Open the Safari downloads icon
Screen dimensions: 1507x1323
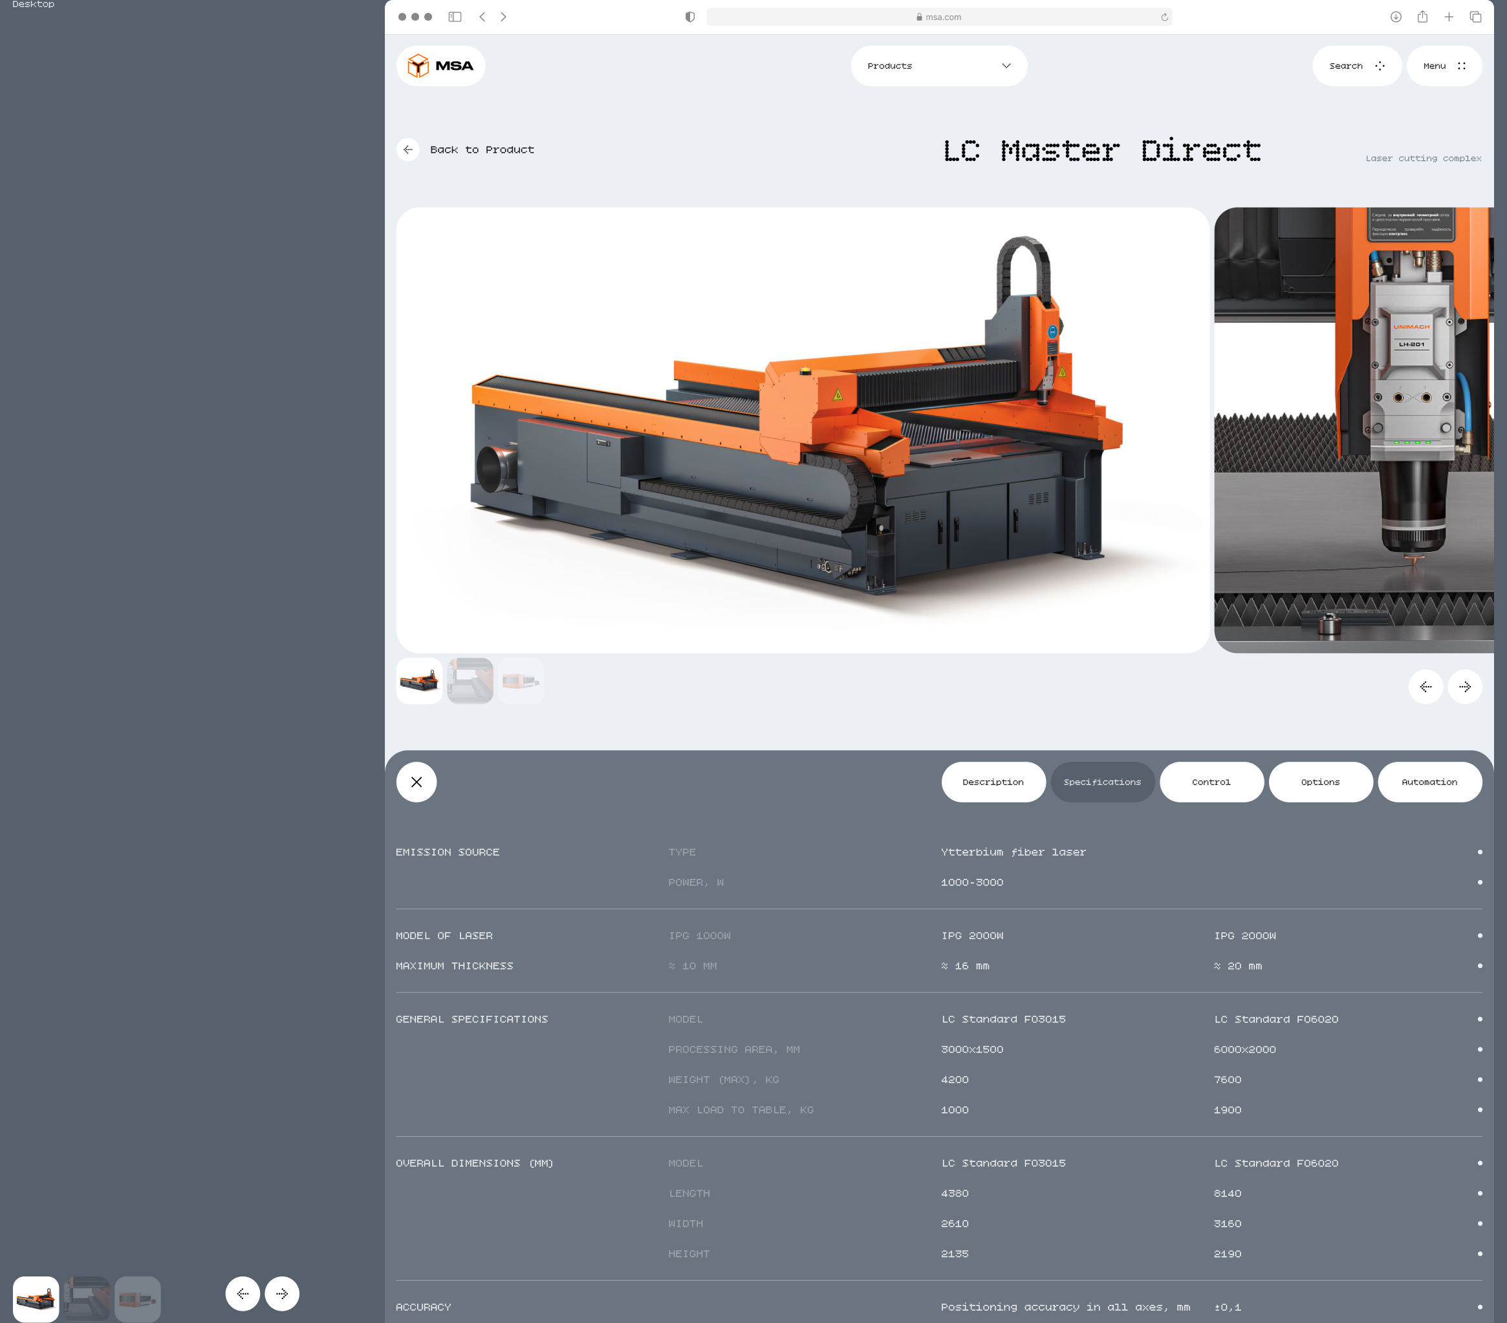point(1396,17)
